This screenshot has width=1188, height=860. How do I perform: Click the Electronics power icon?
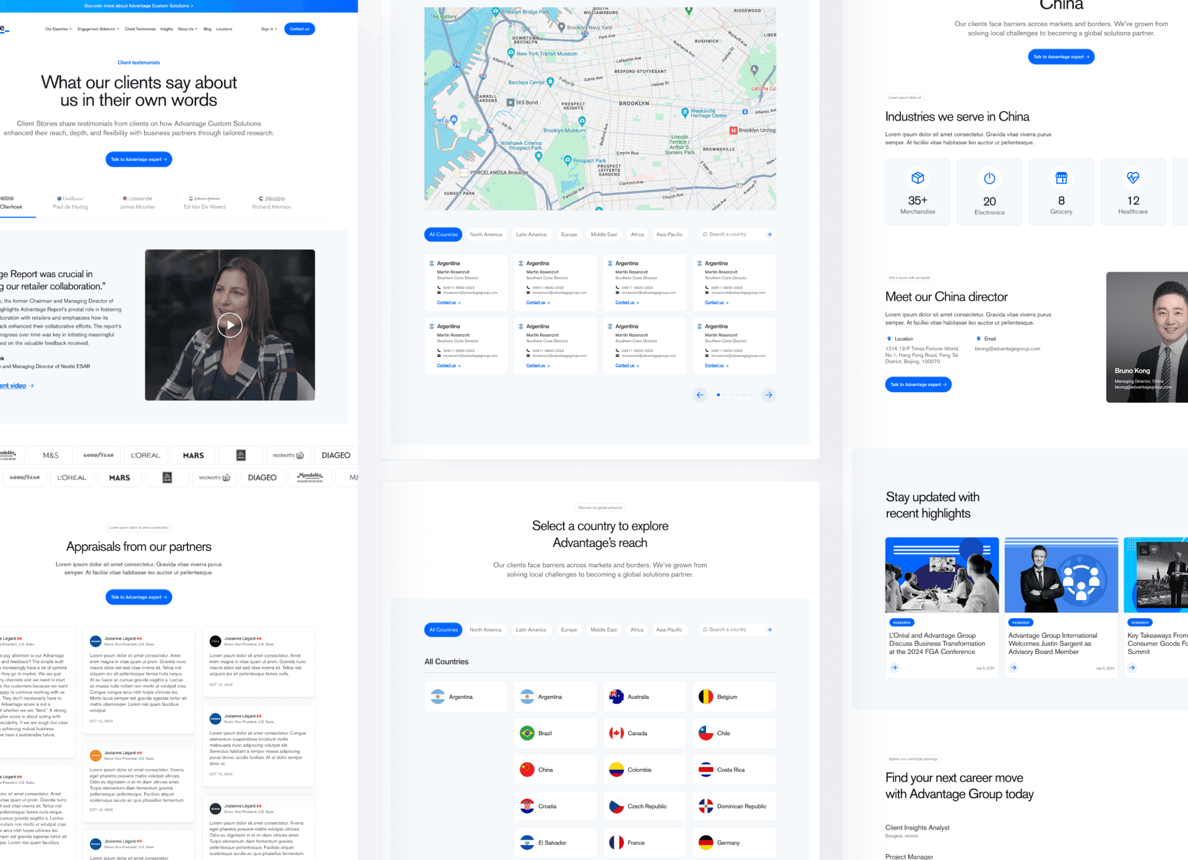coord(989,178)
